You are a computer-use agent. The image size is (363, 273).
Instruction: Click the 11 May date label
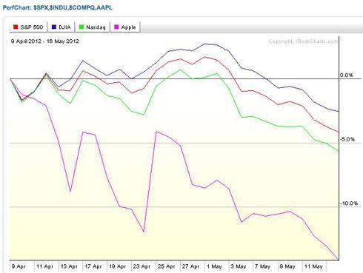313,266
